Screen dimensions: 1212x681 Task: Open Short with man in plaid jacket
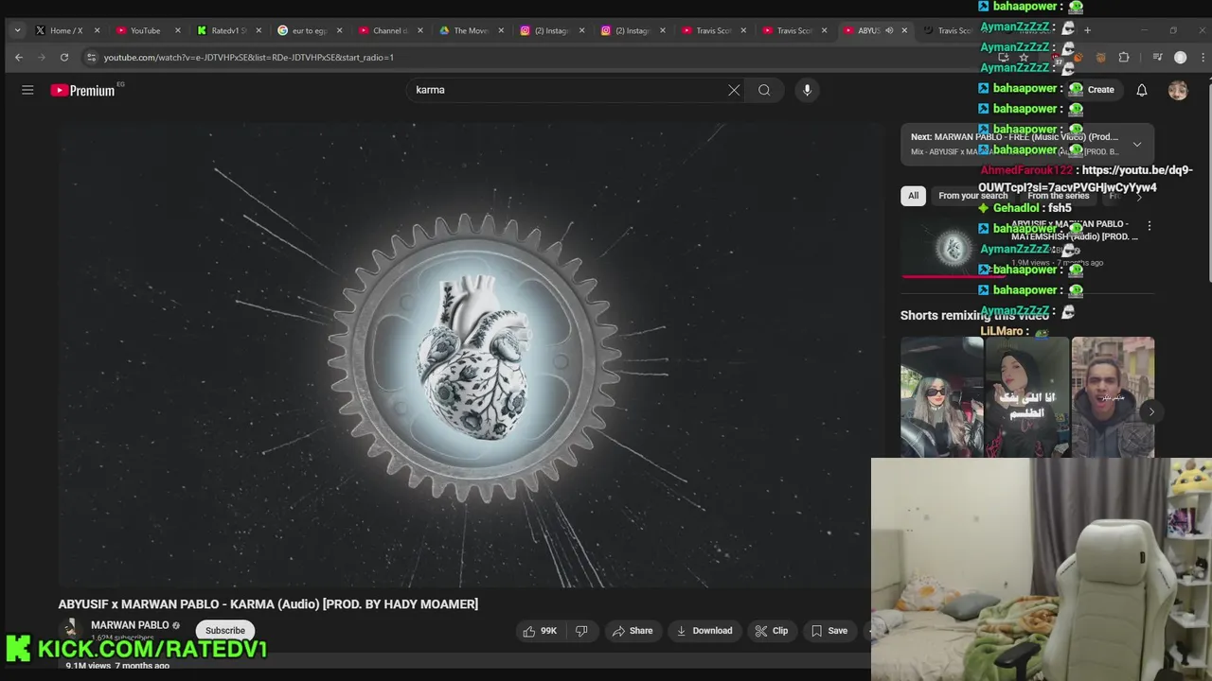click(1113, 397)
